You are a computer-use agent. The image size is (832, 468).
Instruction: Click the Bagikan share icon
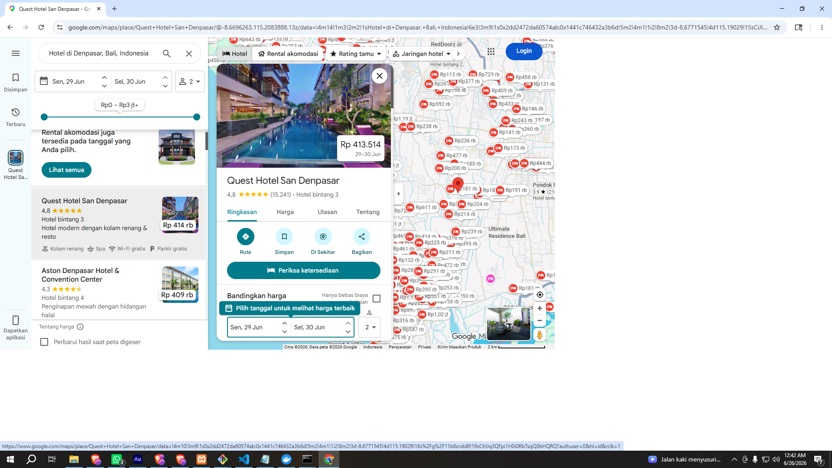click(362, 237)
